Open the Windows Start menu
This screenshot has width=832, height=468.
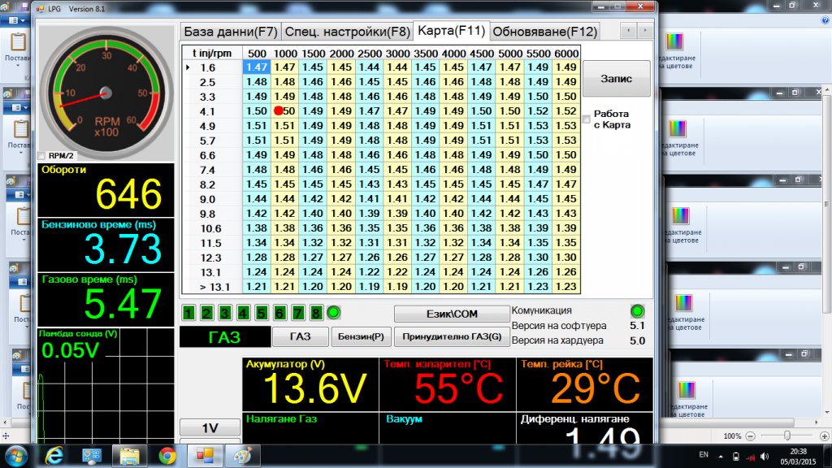click(16, 455)
